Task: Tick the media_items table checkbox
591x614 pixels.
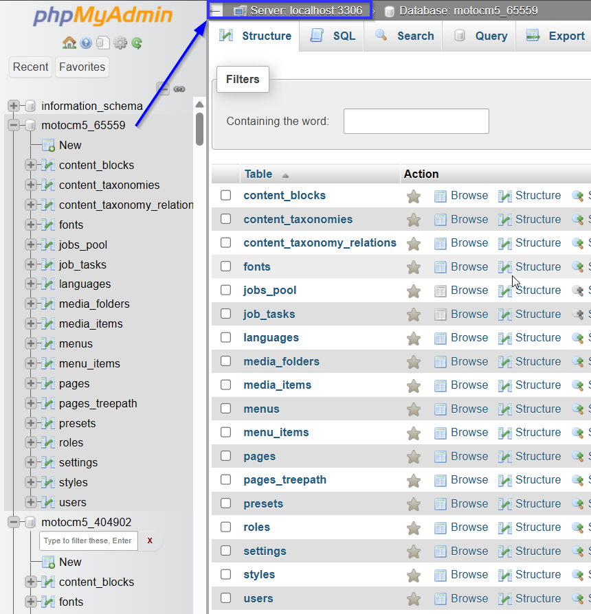Action: (225, 385)
